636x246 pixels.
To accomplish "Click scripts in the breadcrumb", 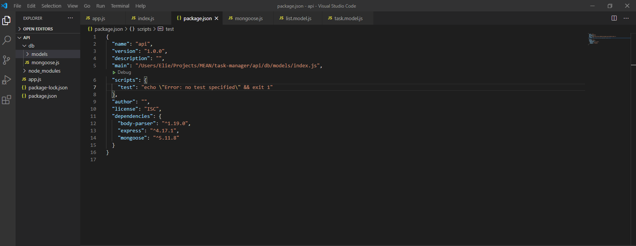I will point(144,29).
